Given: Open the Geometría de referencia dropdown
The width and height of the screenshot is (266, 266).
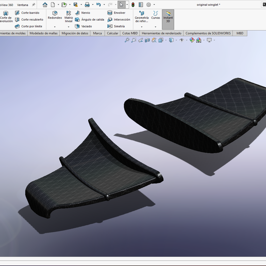Looking at the screenshot, I should [x=142, y=27].
